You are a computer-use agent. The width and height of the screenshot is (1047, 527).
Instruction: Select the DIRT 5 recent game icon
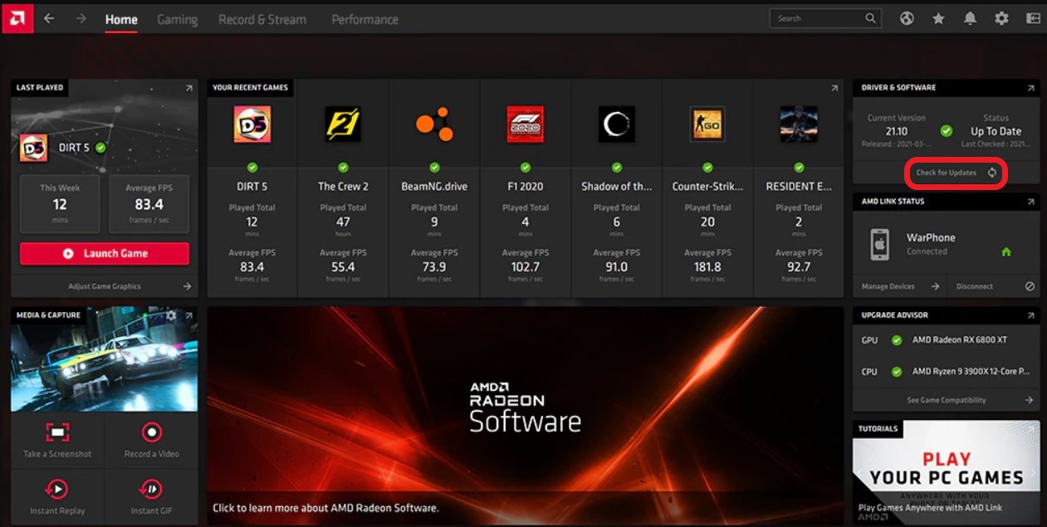tap(252, 124)
